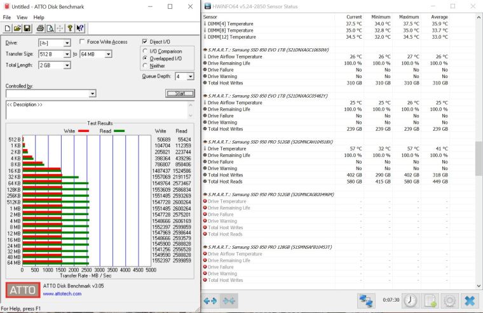Open the Drive dropdown
The image size is (483, 313).
coord(67,43)
